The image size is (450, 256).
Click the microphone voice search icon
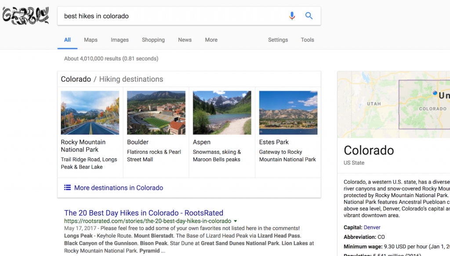tap(292, 16)
